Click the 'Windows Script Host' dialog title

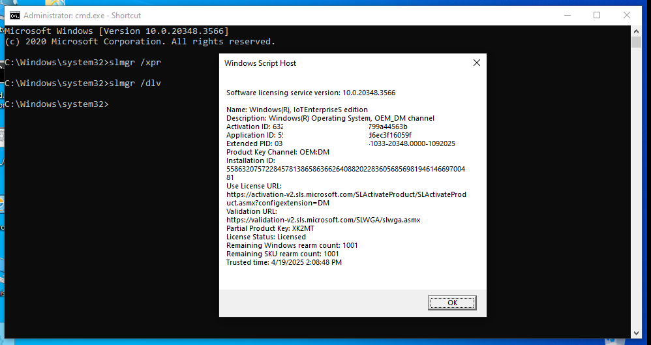point(260,63)
